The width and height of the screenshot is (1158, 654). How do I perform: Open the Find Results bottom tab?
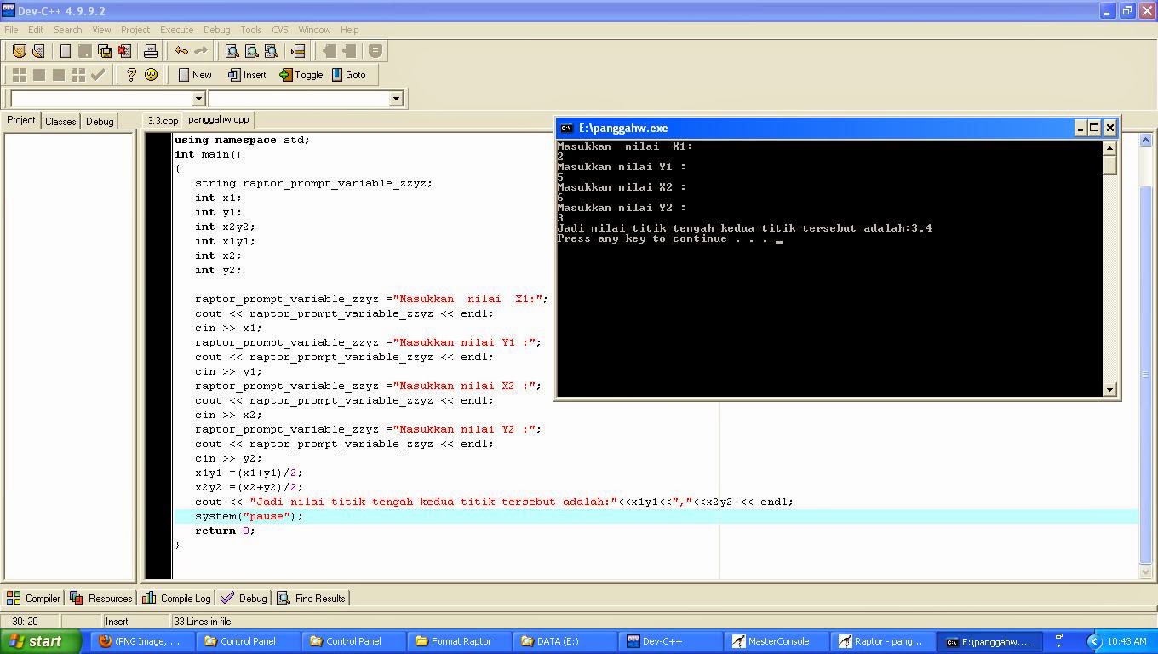[x=312, y=598]
